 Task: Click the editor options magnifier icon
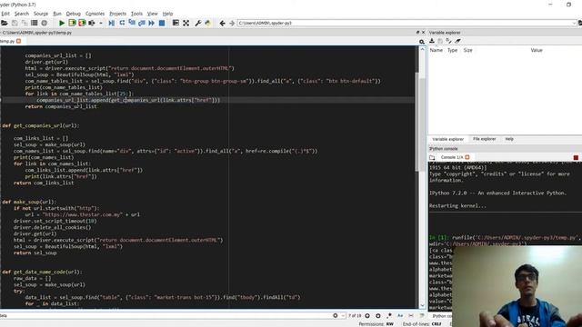pos(422,42)
